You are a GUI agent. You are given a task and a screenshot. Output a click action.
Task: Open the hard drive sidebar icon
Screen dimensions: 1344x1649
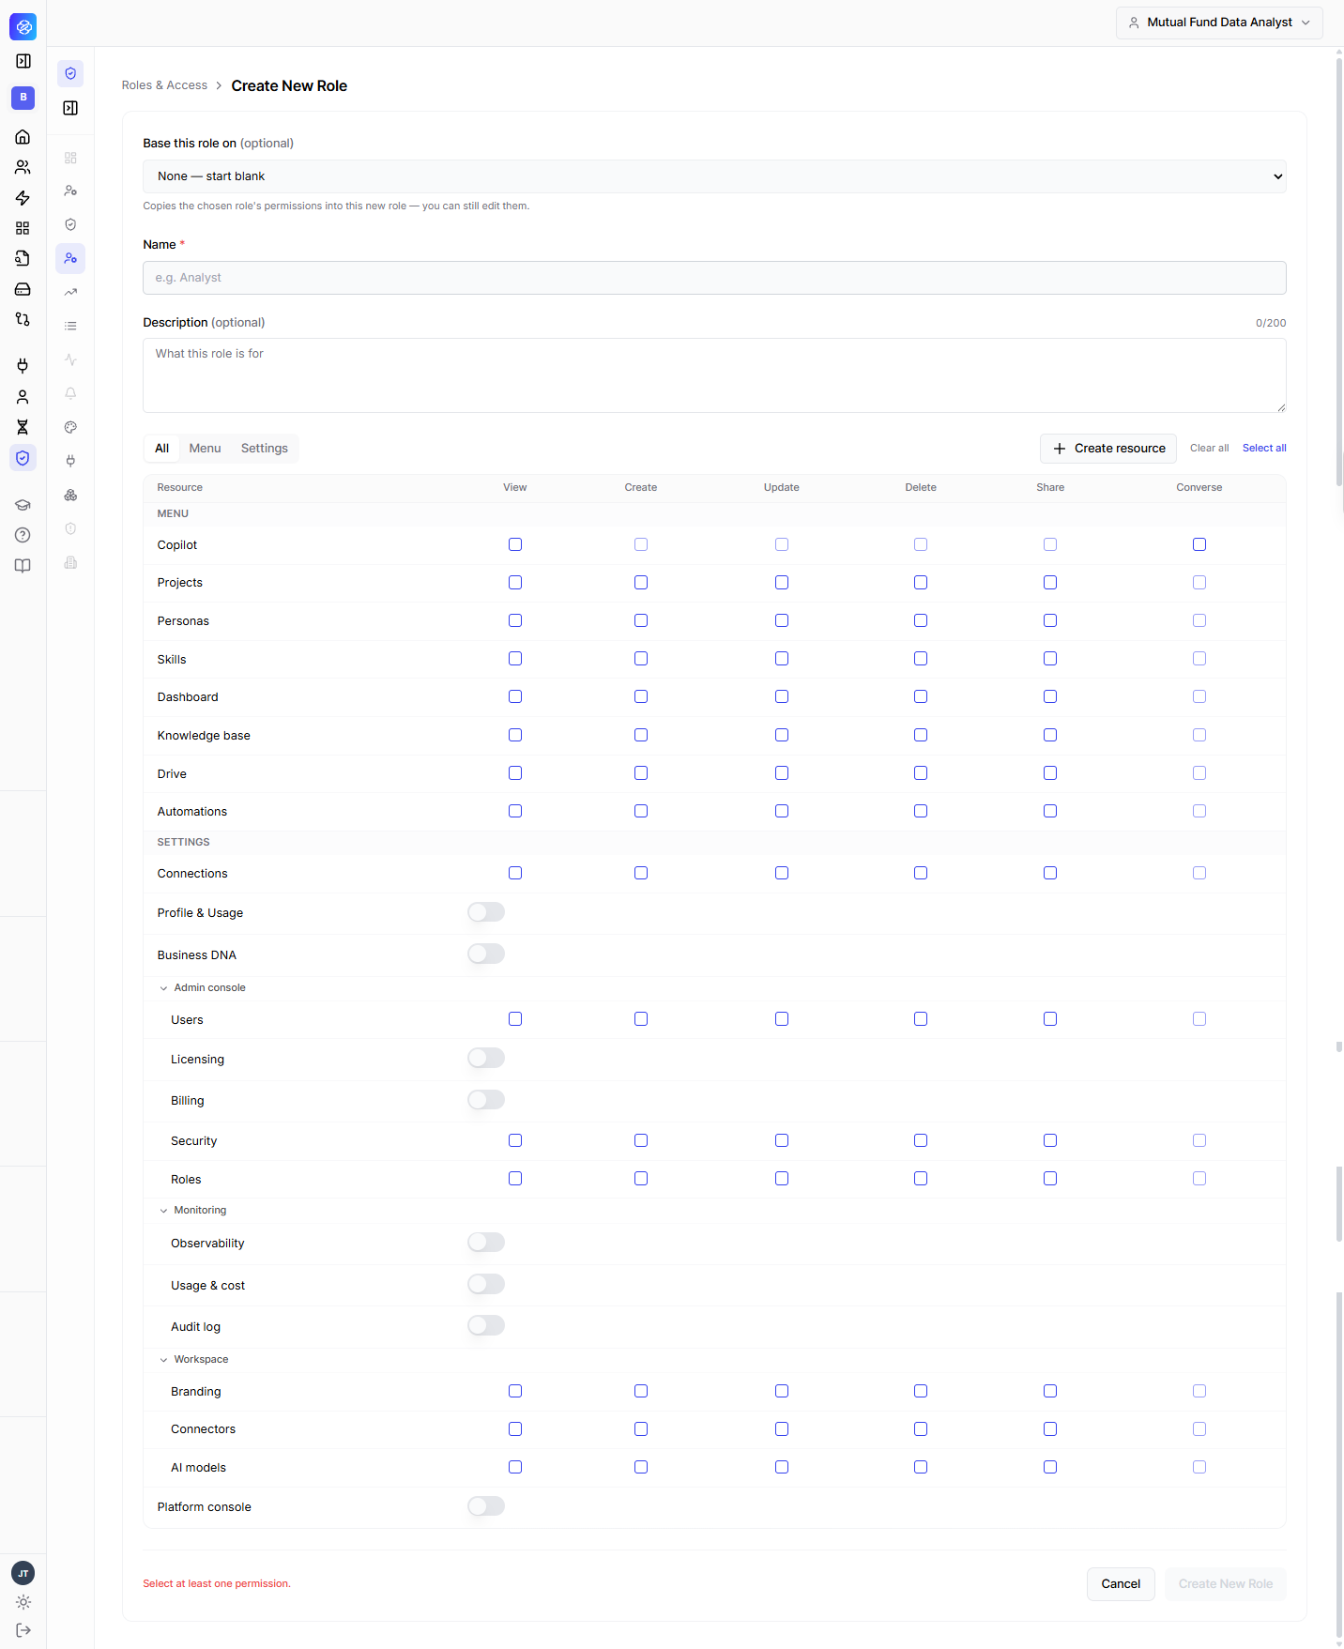click(23, 289)
